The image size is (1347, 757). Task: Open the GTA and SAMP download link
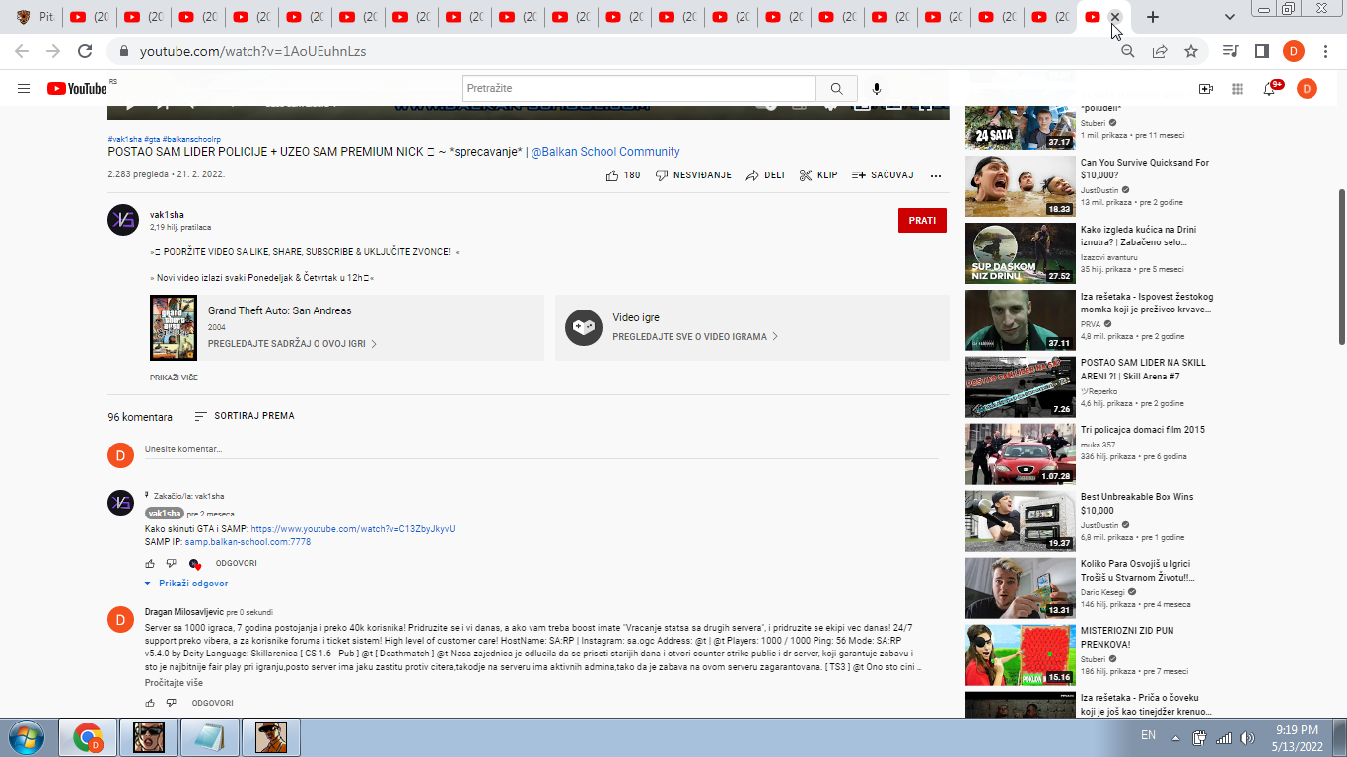353,529
